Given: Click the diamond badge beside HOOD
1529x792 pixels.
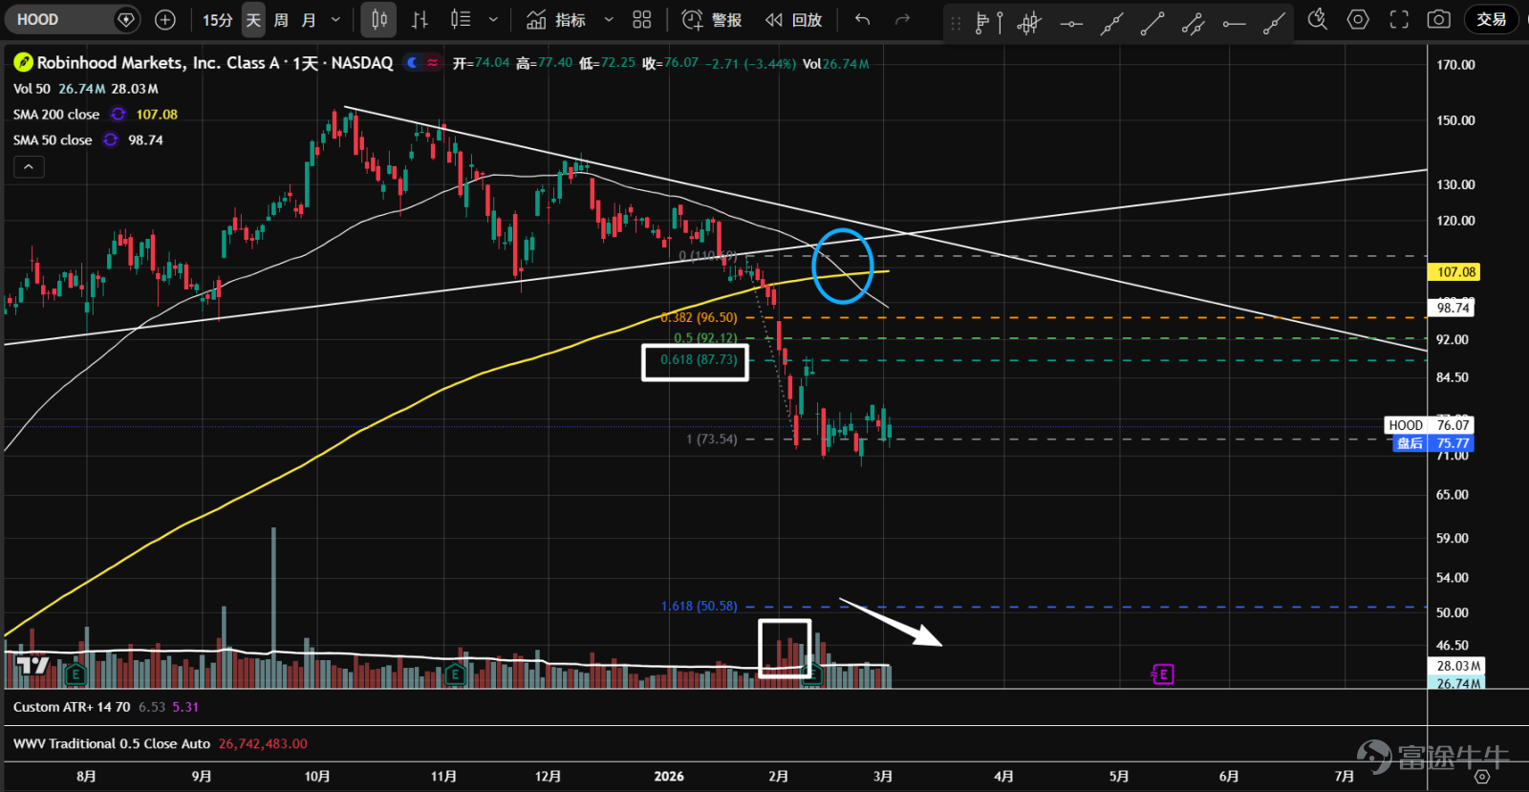Looking at the screenshot, I should [x=125, y=19].
